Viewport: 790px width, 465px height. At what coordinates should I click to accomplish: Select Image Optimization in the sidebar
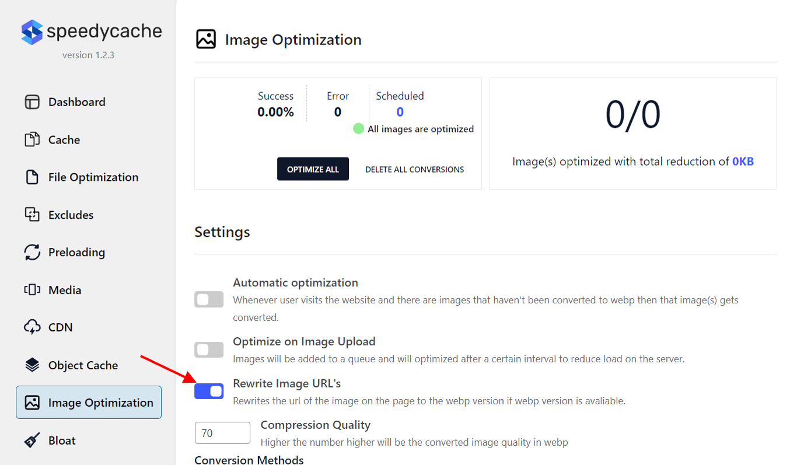pyautogui.click(x=89, y=403)
